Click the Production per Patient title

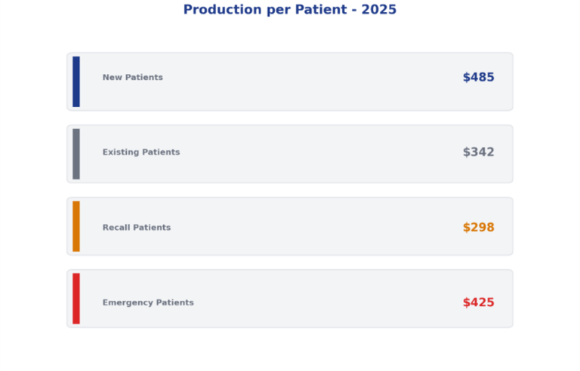[290, 10]
